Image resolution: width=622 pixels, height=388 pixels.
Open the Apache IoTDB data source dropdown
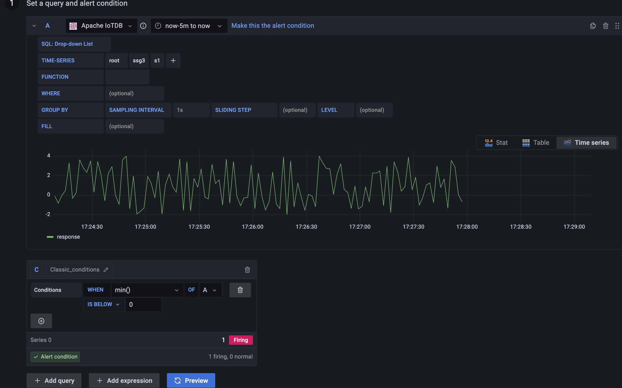(101, 26)
